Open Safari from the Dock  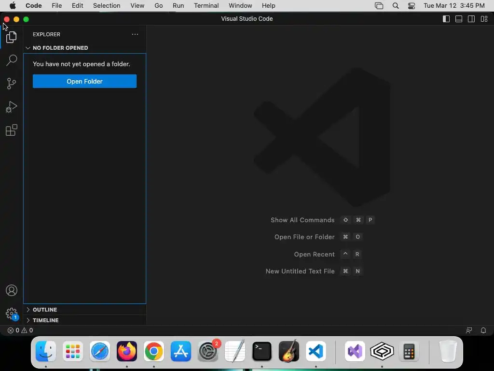(x=100, y=351)
